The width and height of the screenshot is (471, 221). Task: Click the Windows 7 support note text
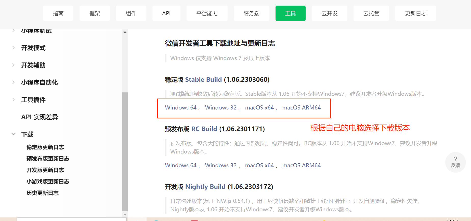[220, 58]
